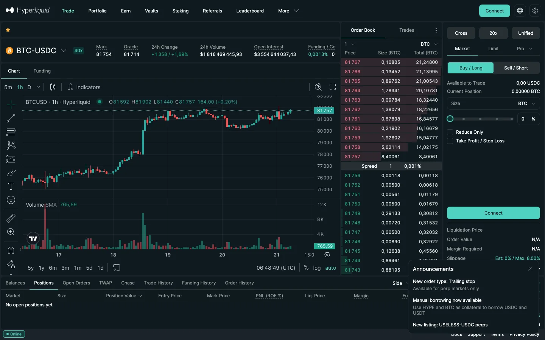Screen dimensions: 545x340
Task: Click the Hyperliquid logo
Action: click(28, 10)
